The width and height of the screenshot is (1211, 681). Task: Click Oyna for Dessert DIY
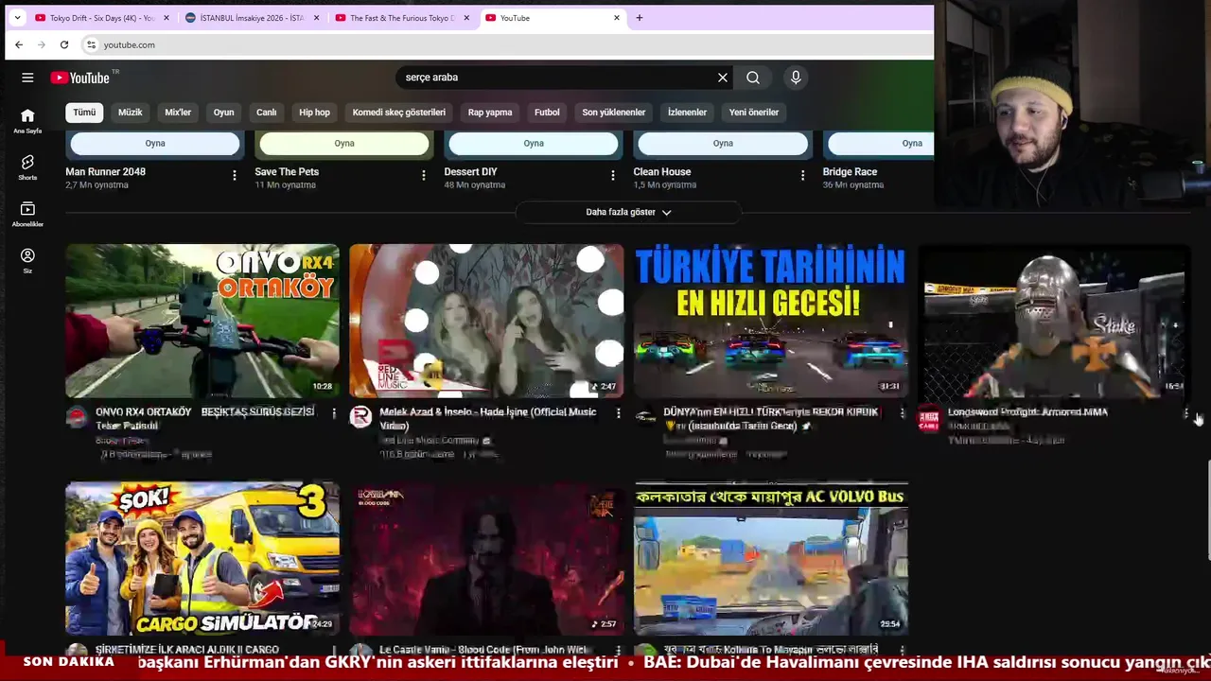tap(534, 144)
